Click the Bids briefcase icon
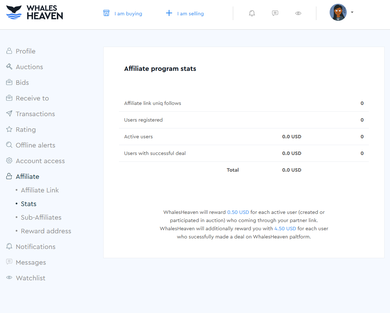The image size is (390, 313). [9, 82]
